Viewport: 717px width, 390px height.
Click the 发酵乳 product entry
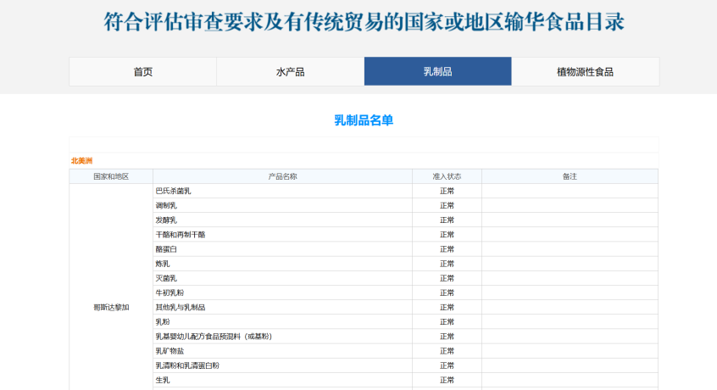click(x=166, y=220)
